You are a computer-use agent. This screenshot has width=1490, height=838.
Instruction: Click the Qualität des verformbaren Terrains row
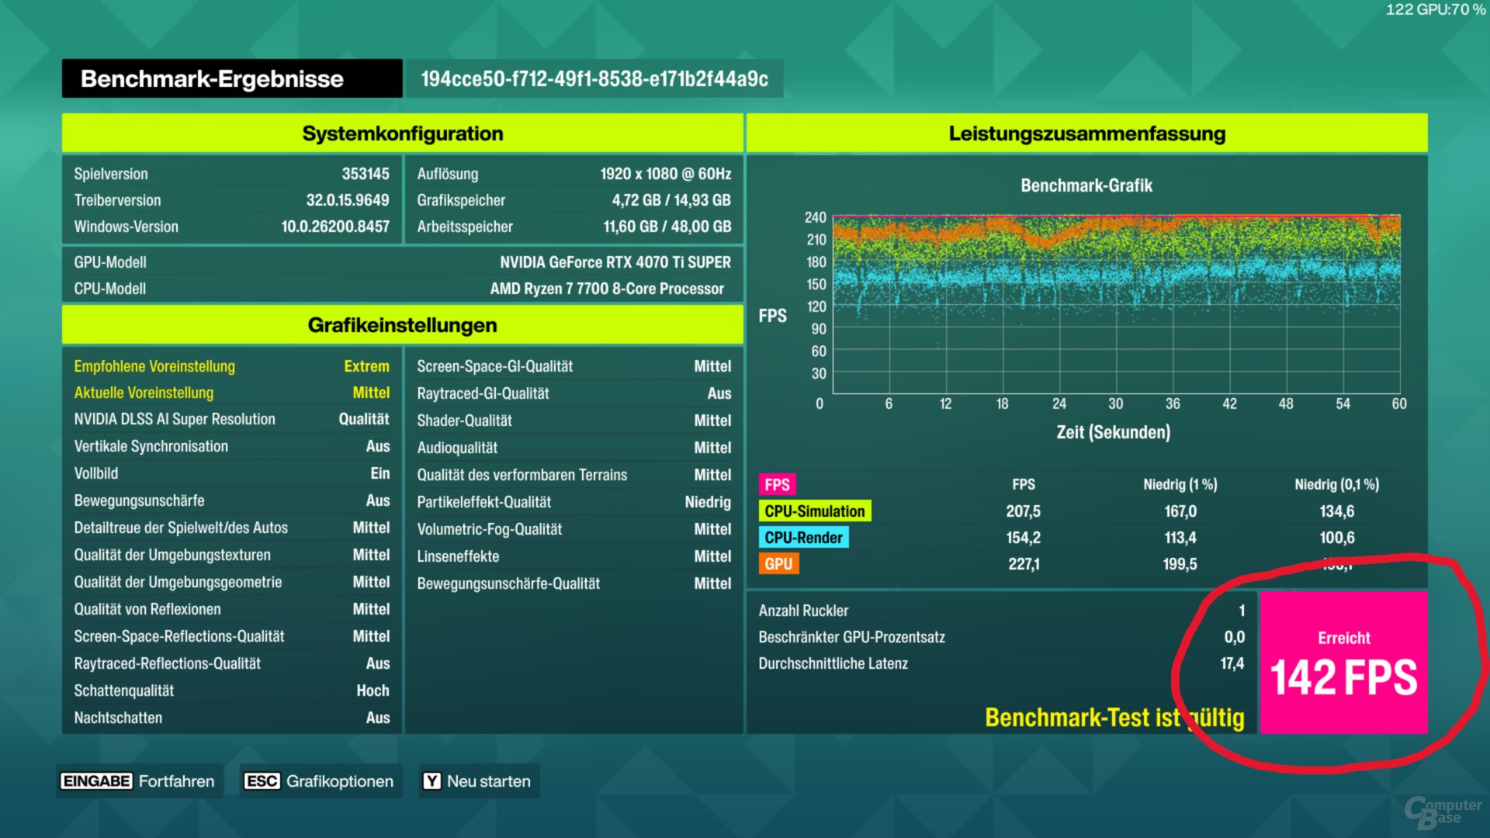point(573,475)
